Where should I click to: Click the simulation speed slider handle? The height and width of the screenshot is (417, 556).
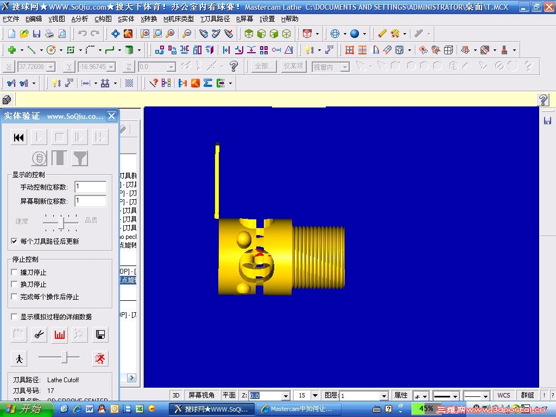[x=65, y=357]
